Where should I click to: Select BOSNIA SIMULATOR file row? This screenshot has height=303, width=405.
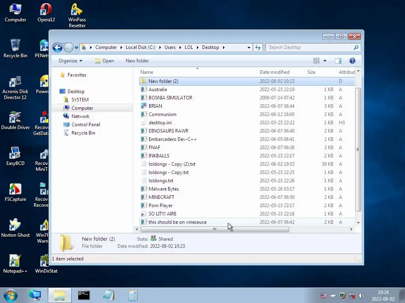click(247, 98)
